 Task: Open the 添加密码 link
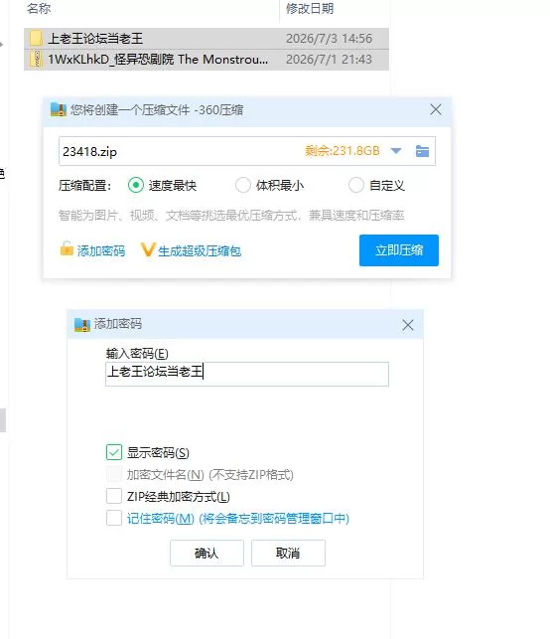[101, 250]
